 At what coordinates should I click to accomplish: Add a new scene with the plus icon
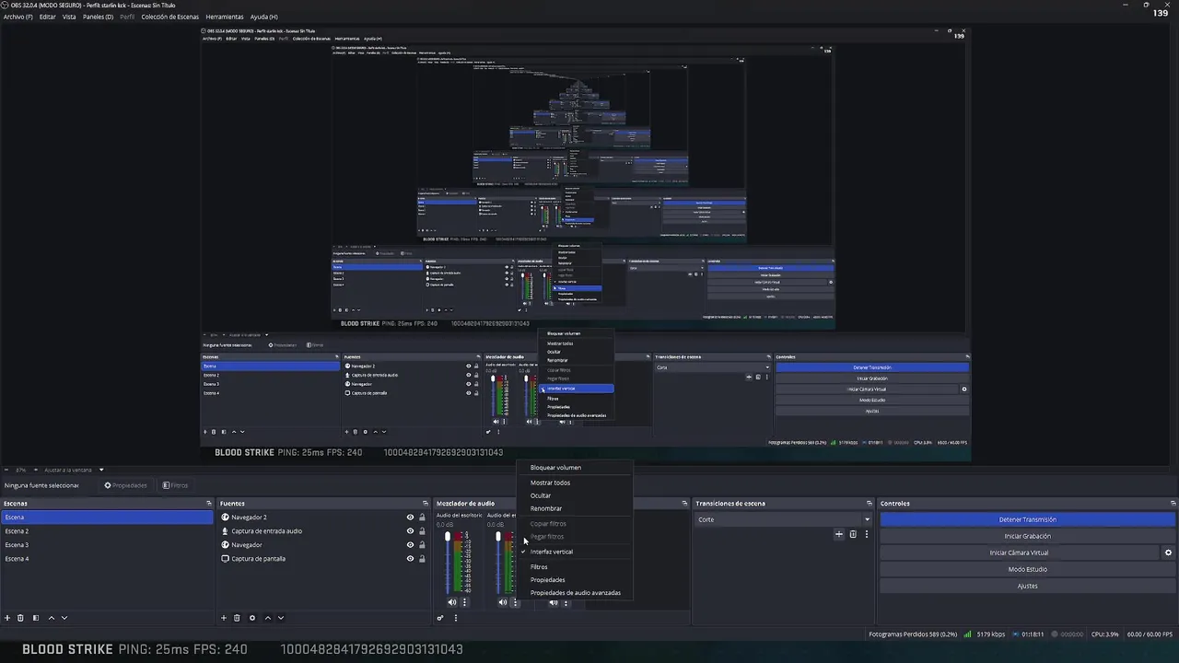(x=7, y=618)
